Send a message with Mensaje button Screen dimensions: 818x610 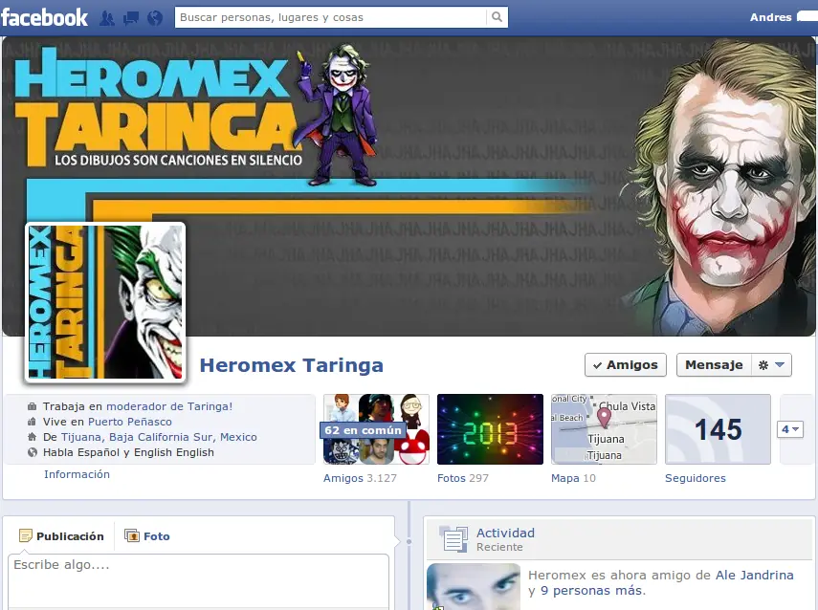pyautogui.click(x=714, y=365)
